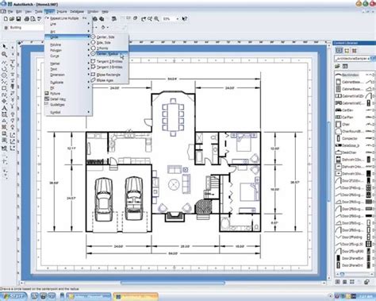
Task: Select the magnifier zoom tool in left toolbox
Action: [5, 54]
